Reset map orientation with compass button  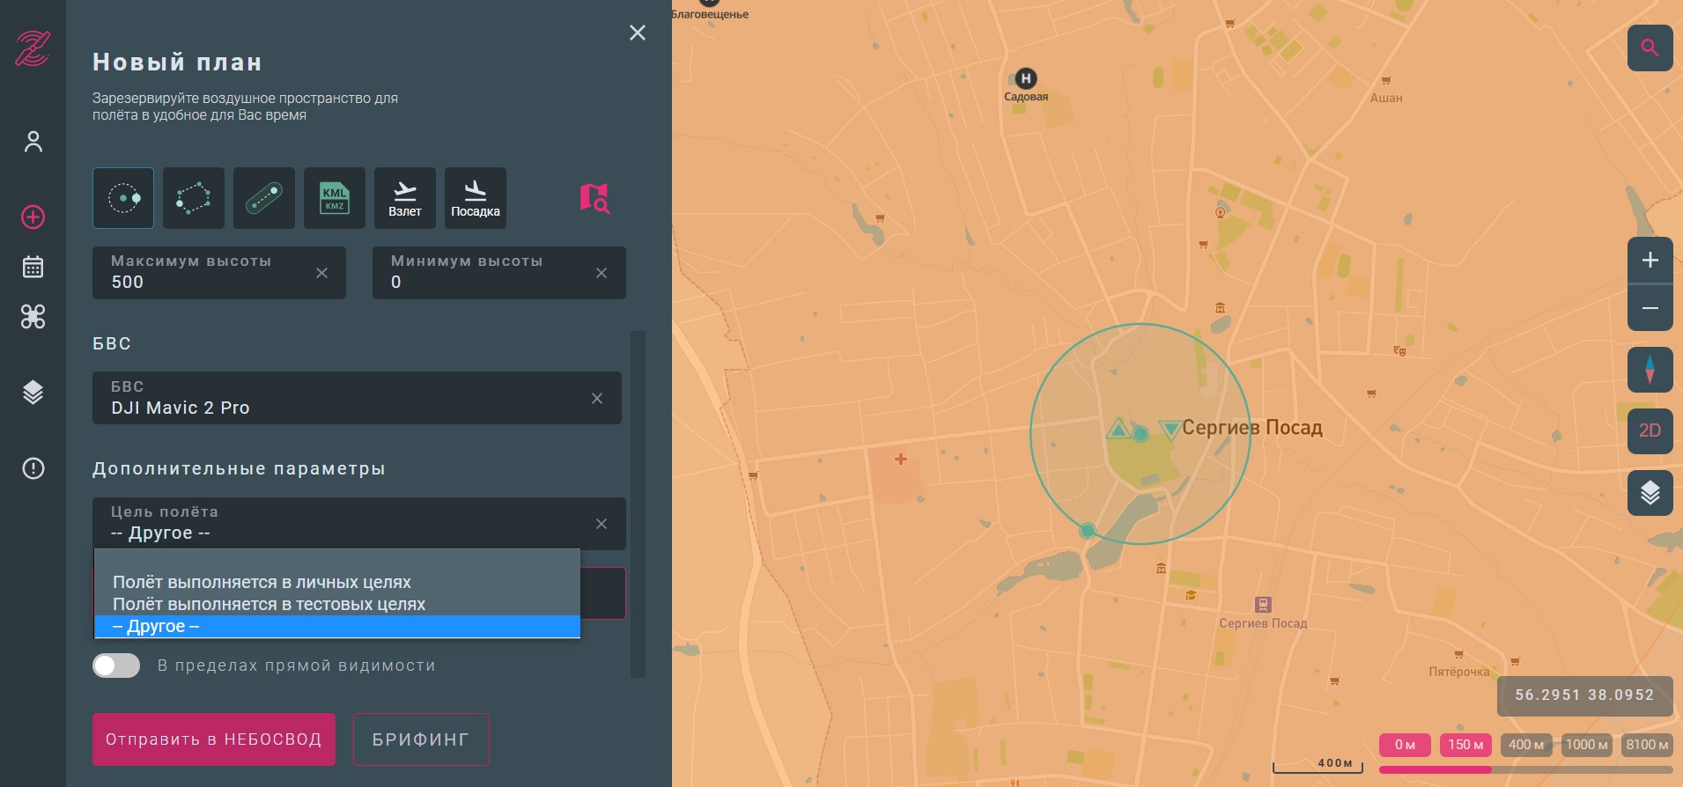(x=1650, y=368)
